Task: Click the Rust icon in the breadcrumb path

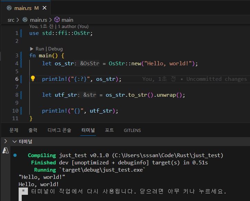Action: (x=25, y=20)
